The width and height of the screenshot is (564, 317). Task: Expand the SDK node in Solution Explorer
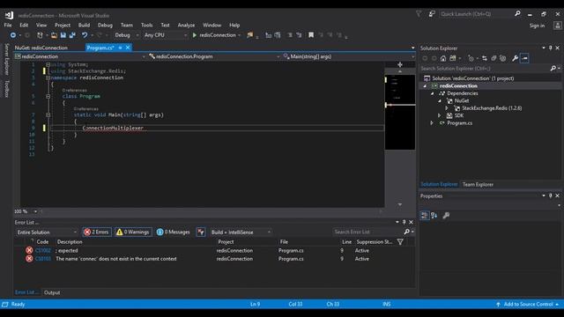click(x=440, y=115)
